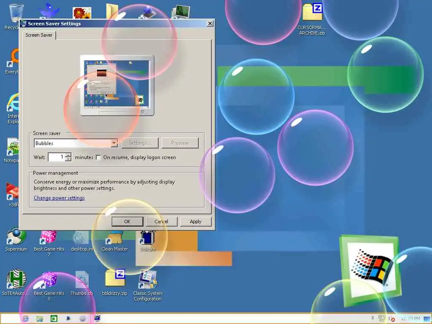
Task: Click the screen saver Settings button
Action: pos(140,143)
